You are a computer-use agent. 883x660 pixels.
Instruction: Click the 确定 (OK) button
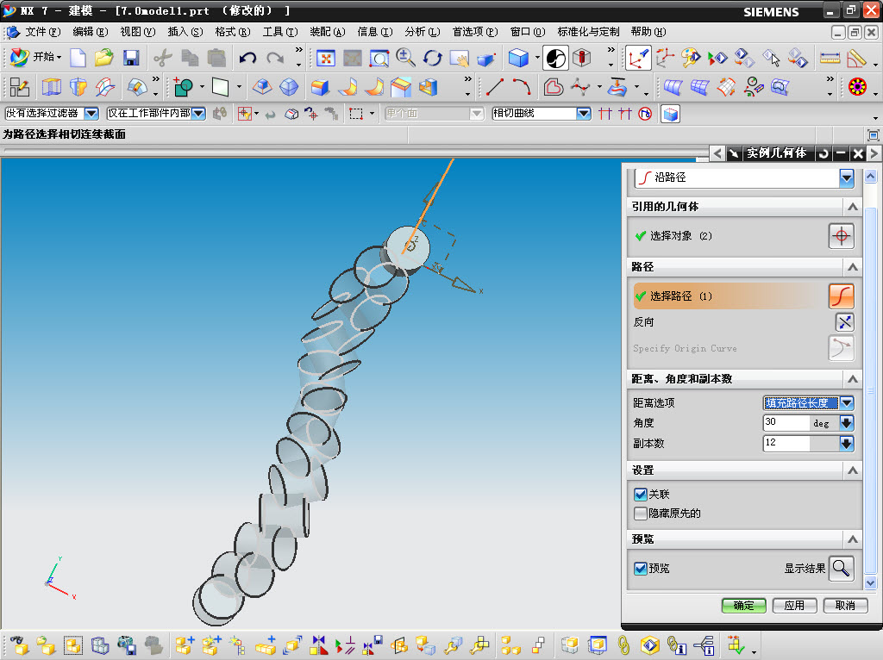pos(743,606)
